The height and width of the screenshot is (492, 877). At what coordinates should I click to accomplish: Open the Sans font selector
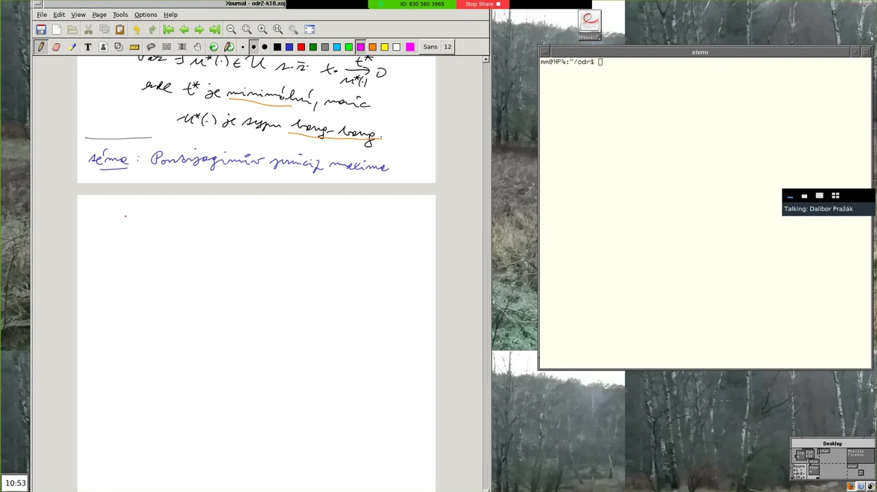coord(430,47)
